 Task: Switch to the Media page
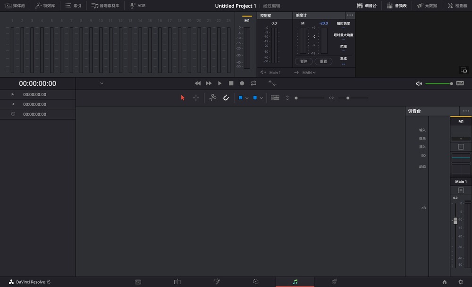click(x=138, y=282)
